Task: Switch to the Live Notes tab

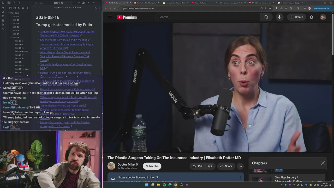Action: [x=39, y=3]
